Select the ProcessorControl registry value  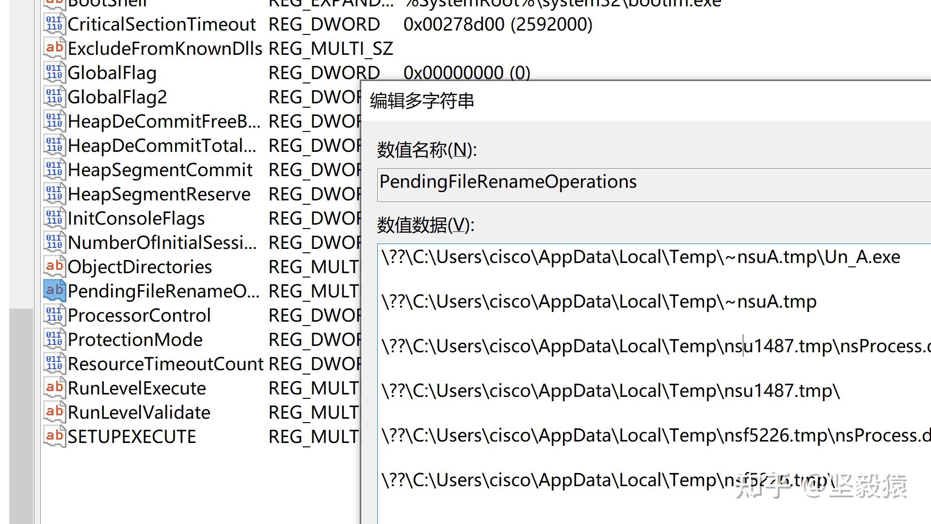click(139, 315)
